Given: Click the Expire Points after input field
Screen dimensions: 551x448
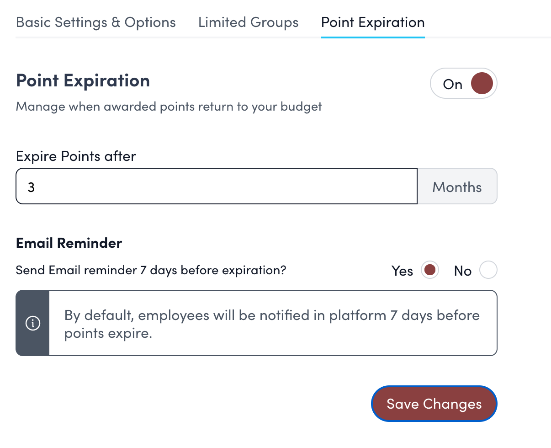Looking at the screenshot, I should click(x=217, y=187).
